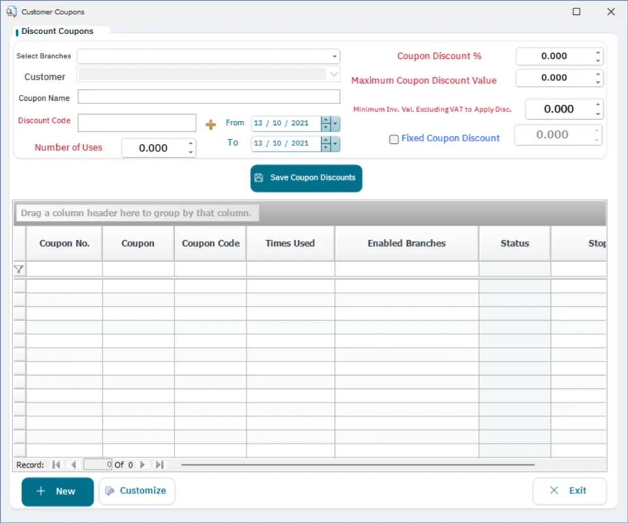Screen dimensions: 628x523
Task: Decrease Maximum Coupon Discount Value
Action: pos(598,82)
